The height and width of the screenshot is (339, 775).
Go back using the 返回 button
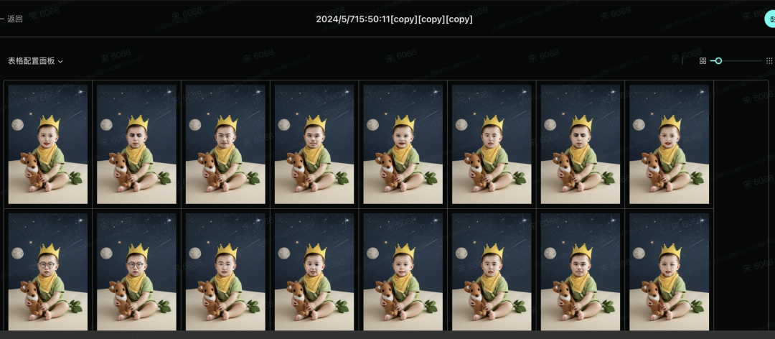click(x=12, y=19)
